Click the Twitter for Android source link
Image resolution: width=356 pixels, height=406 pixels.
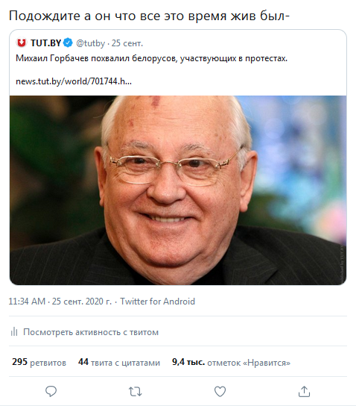pos(158,302)
